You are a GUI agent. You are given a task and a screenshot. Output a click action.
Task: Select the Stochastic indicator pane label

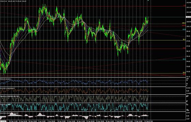click(10, 96)
